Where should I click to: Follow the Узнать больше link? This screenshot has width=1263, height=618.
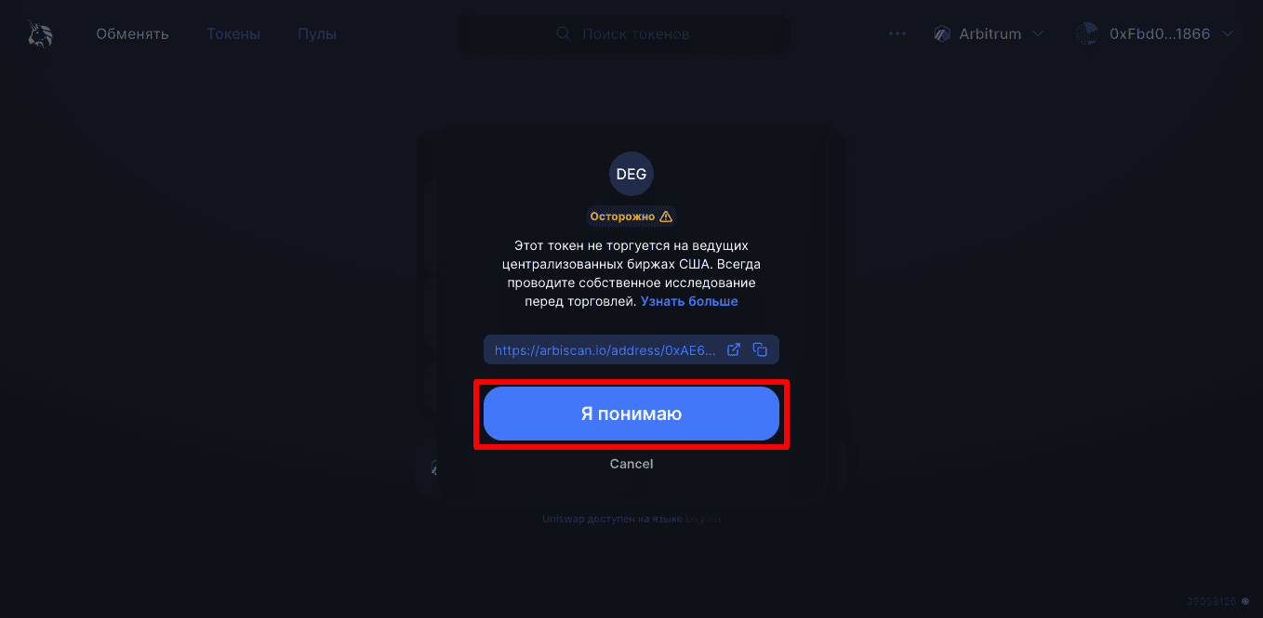(x=689, y=302)
